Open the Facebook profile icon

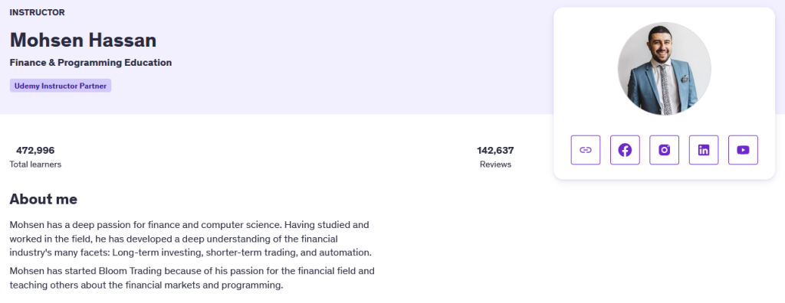tap(625, 149)
